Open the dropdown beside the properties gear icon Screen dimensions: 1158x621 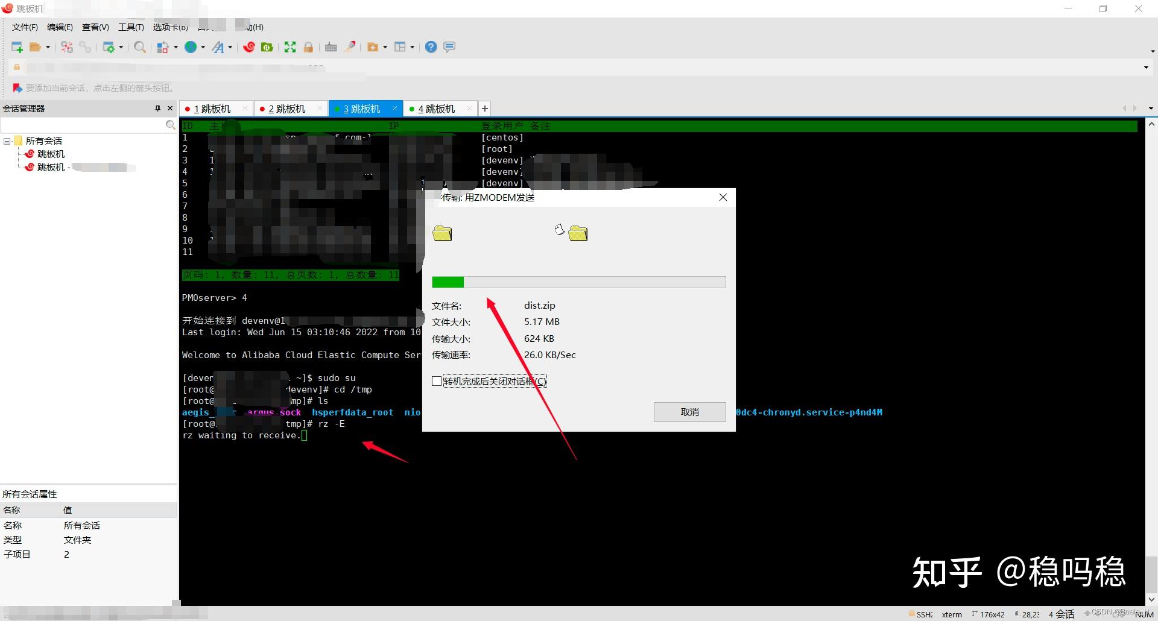pyautogui.click(x=121, y=47)
